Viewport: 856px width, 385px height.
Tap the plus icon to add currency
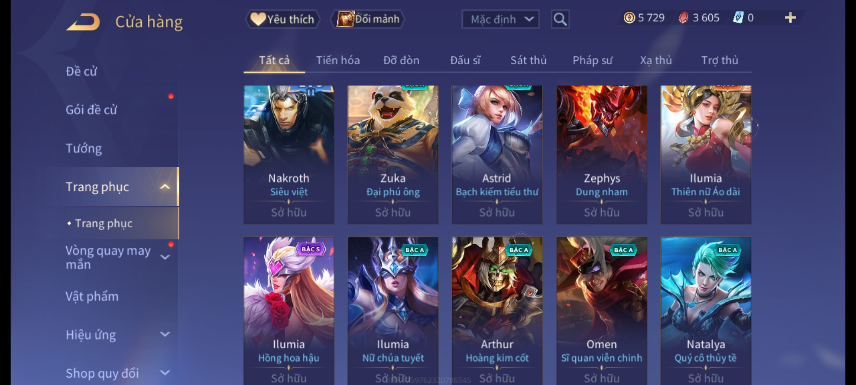(790, 17)
